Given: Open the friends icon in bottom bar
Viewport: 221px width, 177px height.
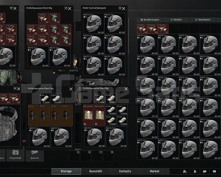Looking at the screenshot, I should tap(195, 172).
